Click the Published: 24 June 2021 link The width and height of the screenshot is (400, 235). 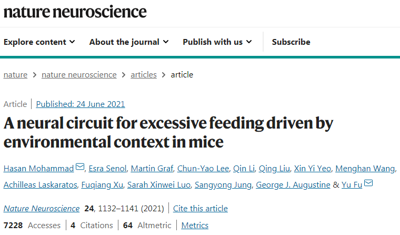pos(81,104)
